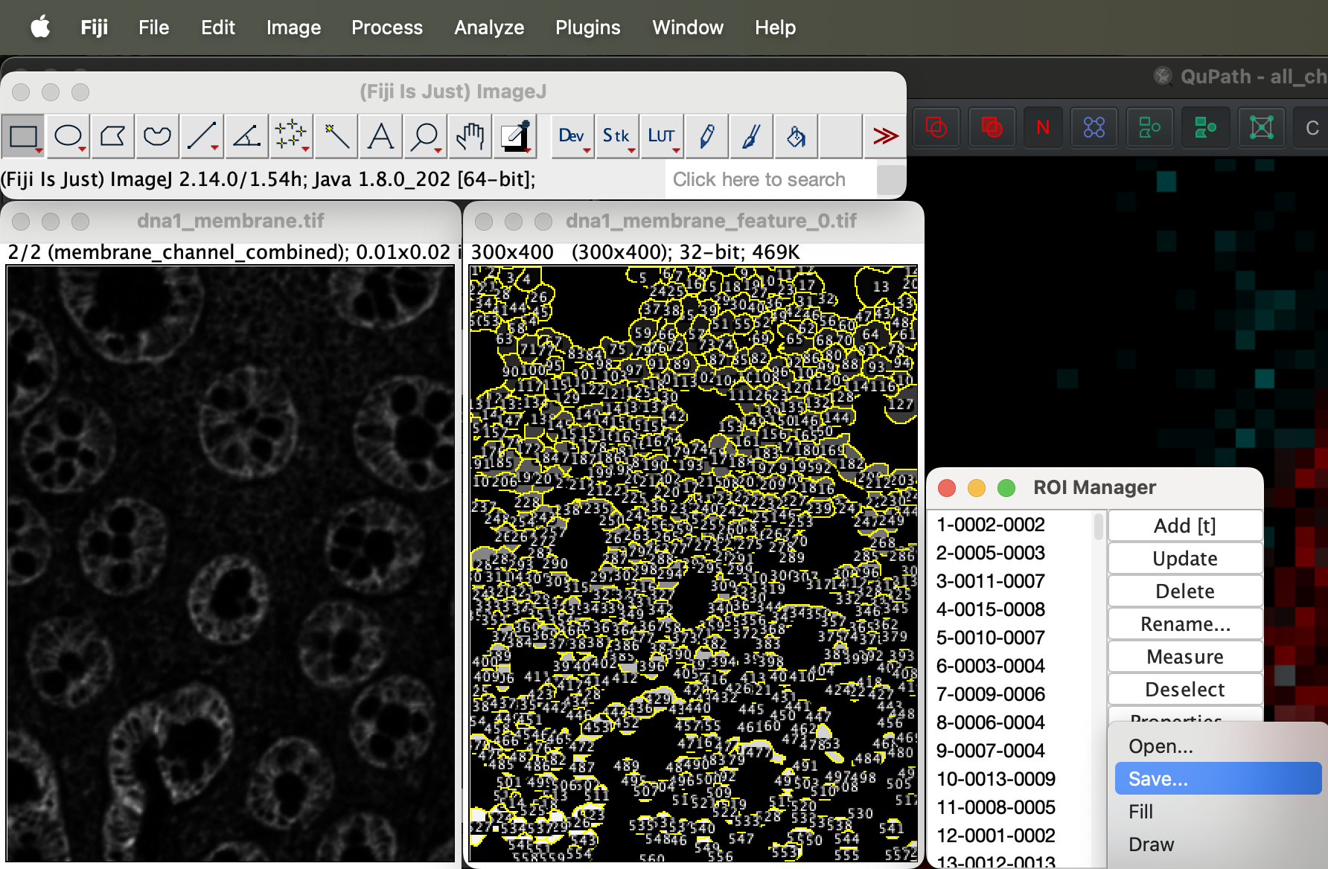Activate the Freehand selection tool
Viewport: 1328px width, 869px height.
coord(157,136)
